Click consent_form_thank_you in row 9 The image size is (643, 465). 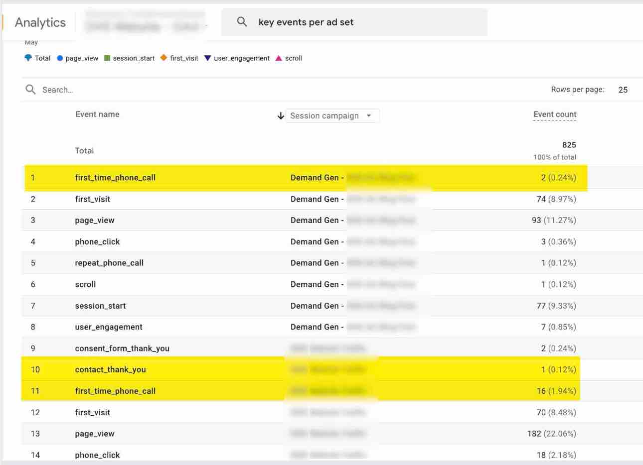tap(122, 349)
